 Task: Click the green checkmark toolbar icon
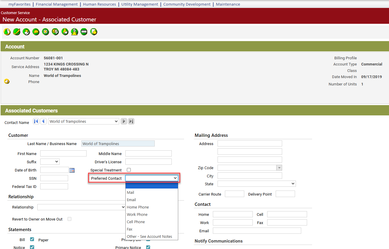coord(17,32)
